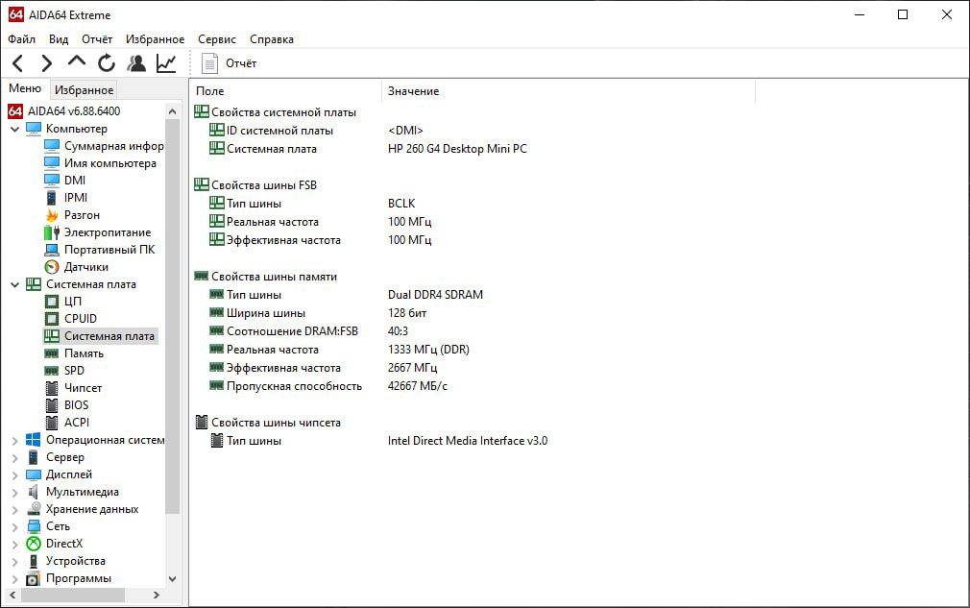Viewport: 970px width, 608px height.
Task: Click the tree scroll up arrow
Action: coord(173,112)
